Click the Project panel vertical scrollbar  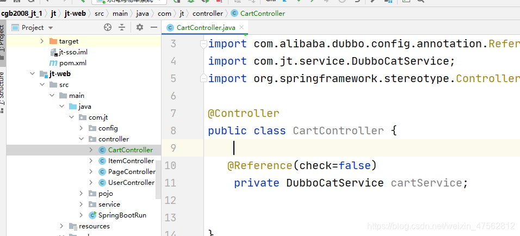[x=158, y=179]
